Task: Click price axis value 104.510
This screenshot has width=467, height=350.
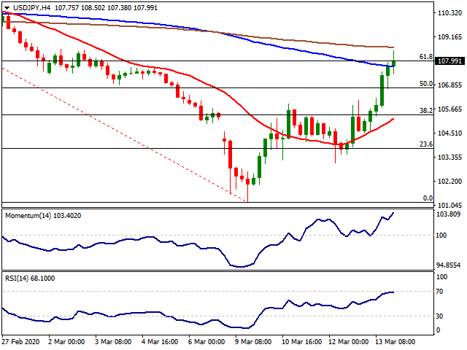Action: [449, 133]
